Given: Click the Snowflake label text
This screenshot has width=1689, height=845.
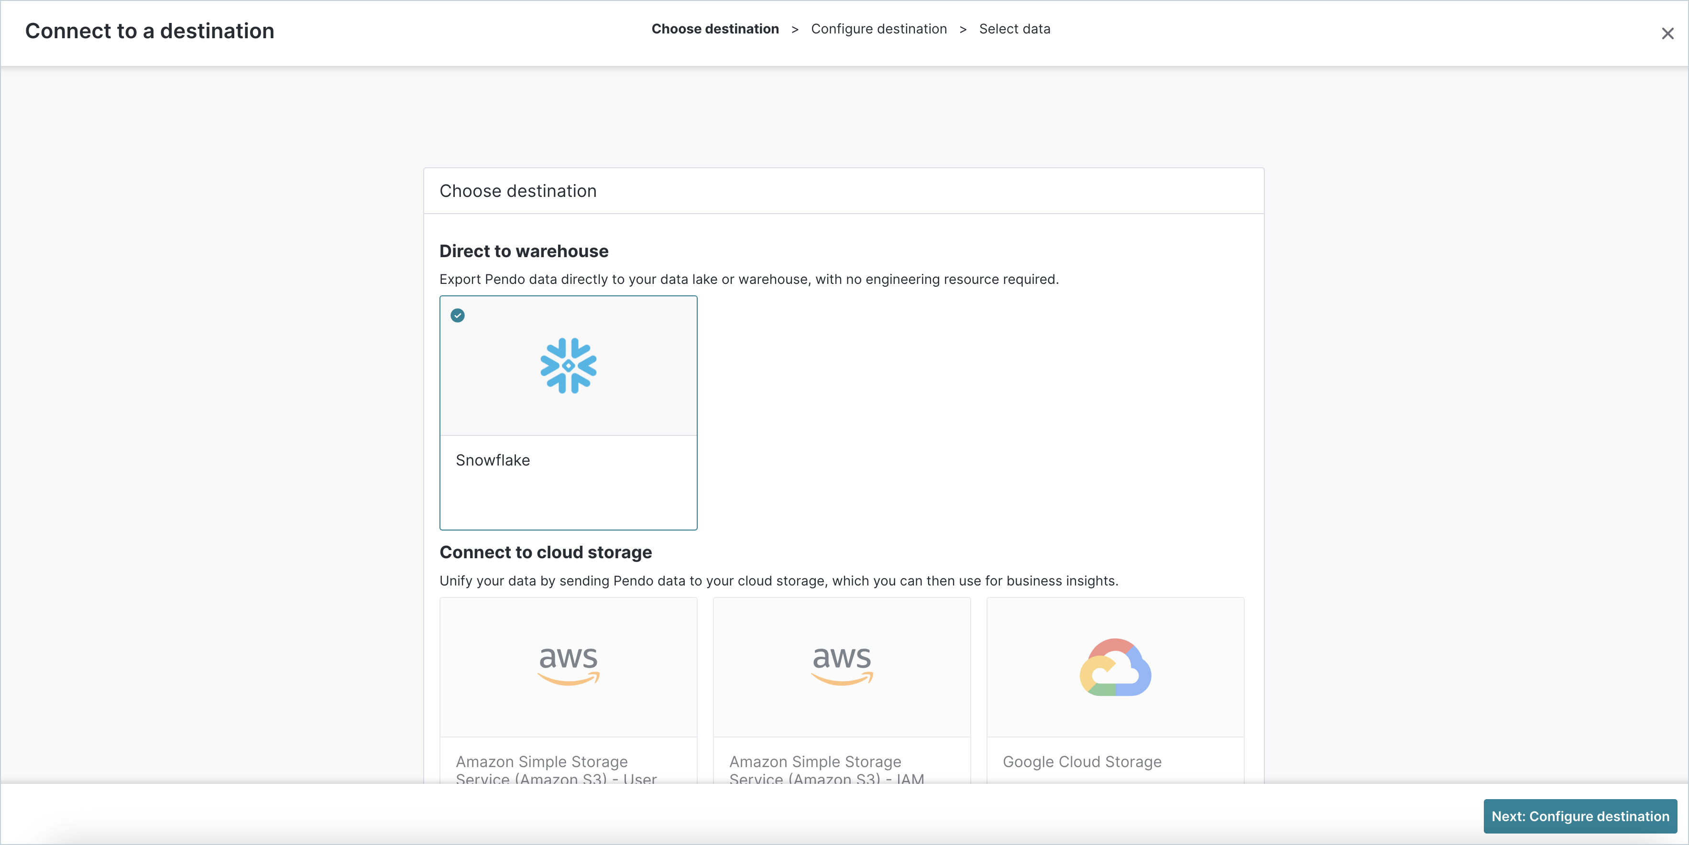Looking at the screenshot, I should (493, 460).
